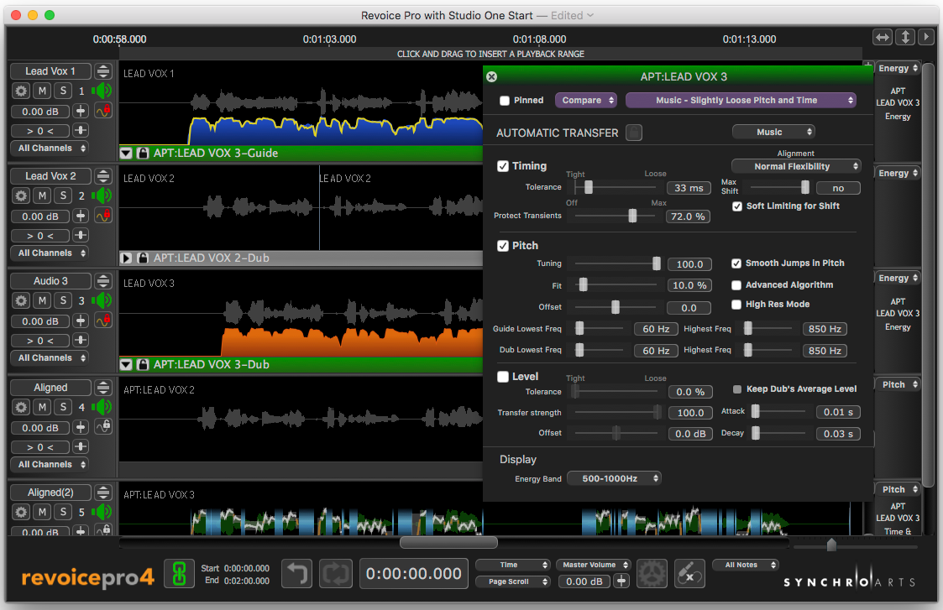Toggle the Pinned checkbox
This screenshot has height=610, width=943.
tap(505, 101)
